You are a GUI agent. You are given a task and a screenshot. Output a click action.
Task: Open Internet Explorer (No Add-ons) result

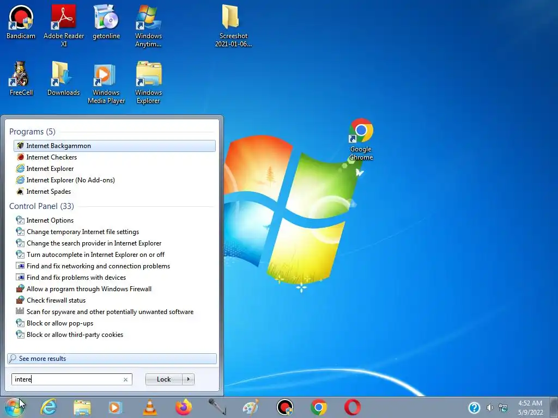click(x=114, y=180)
